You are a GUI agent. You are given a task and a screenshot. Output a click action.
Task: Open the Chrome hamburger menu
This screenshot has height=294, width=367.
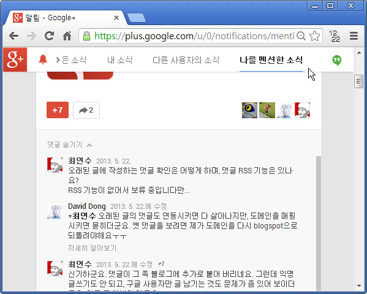click(354, 36)
